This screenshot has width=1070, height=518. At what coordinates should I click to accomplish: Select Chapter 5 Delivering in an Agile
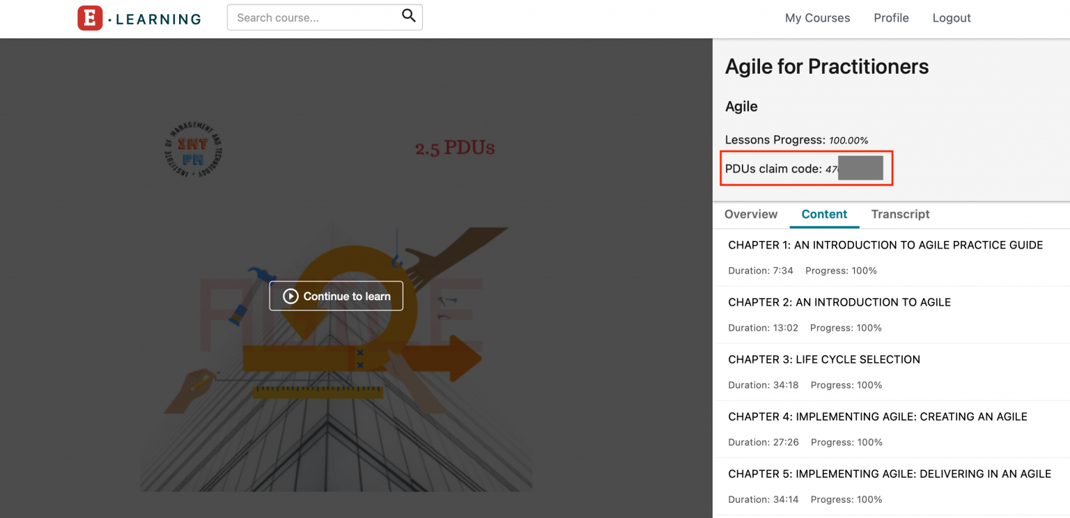[x=889, y=473]
